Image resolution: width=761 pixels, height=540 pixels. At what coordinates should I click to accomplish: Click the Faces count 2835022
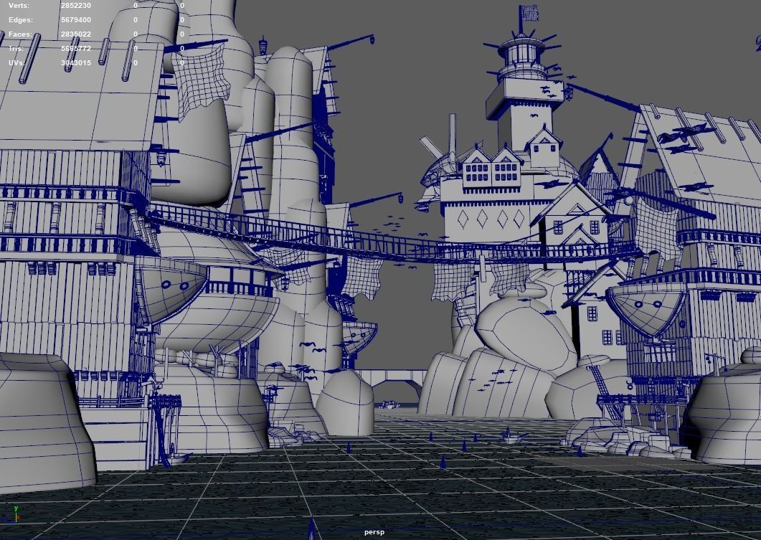click(76, 34)
